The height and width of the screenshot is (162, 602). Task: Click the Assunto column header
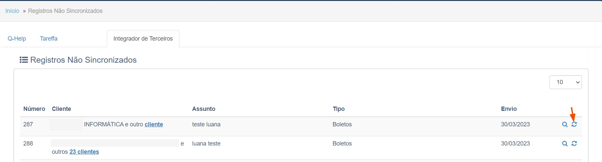[x=204, y=109]
